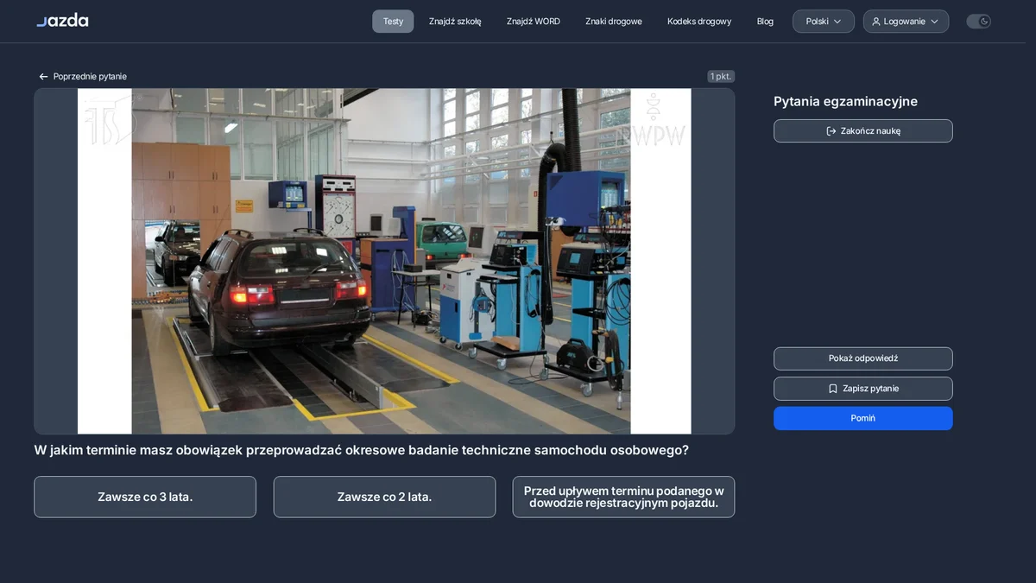
Task: Click the Pytania egzaminacyjne heading
Action: [x=845, y=101]
